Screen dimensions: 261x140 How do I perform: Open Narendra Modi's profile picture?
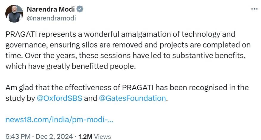(x=14, y=14)
